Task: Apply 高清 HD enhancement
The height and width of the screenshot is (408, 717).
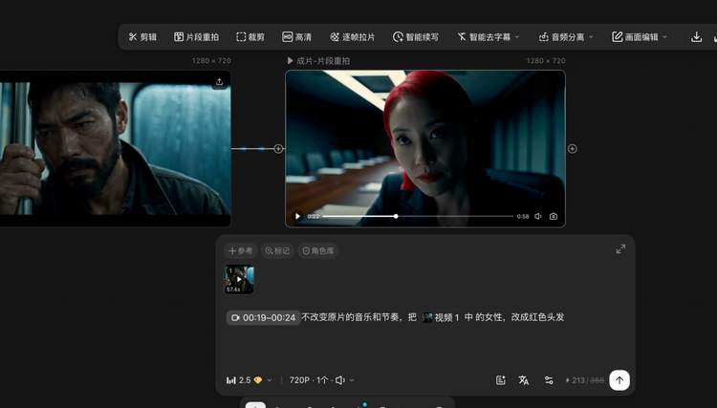Action: [x=296, y=37]
